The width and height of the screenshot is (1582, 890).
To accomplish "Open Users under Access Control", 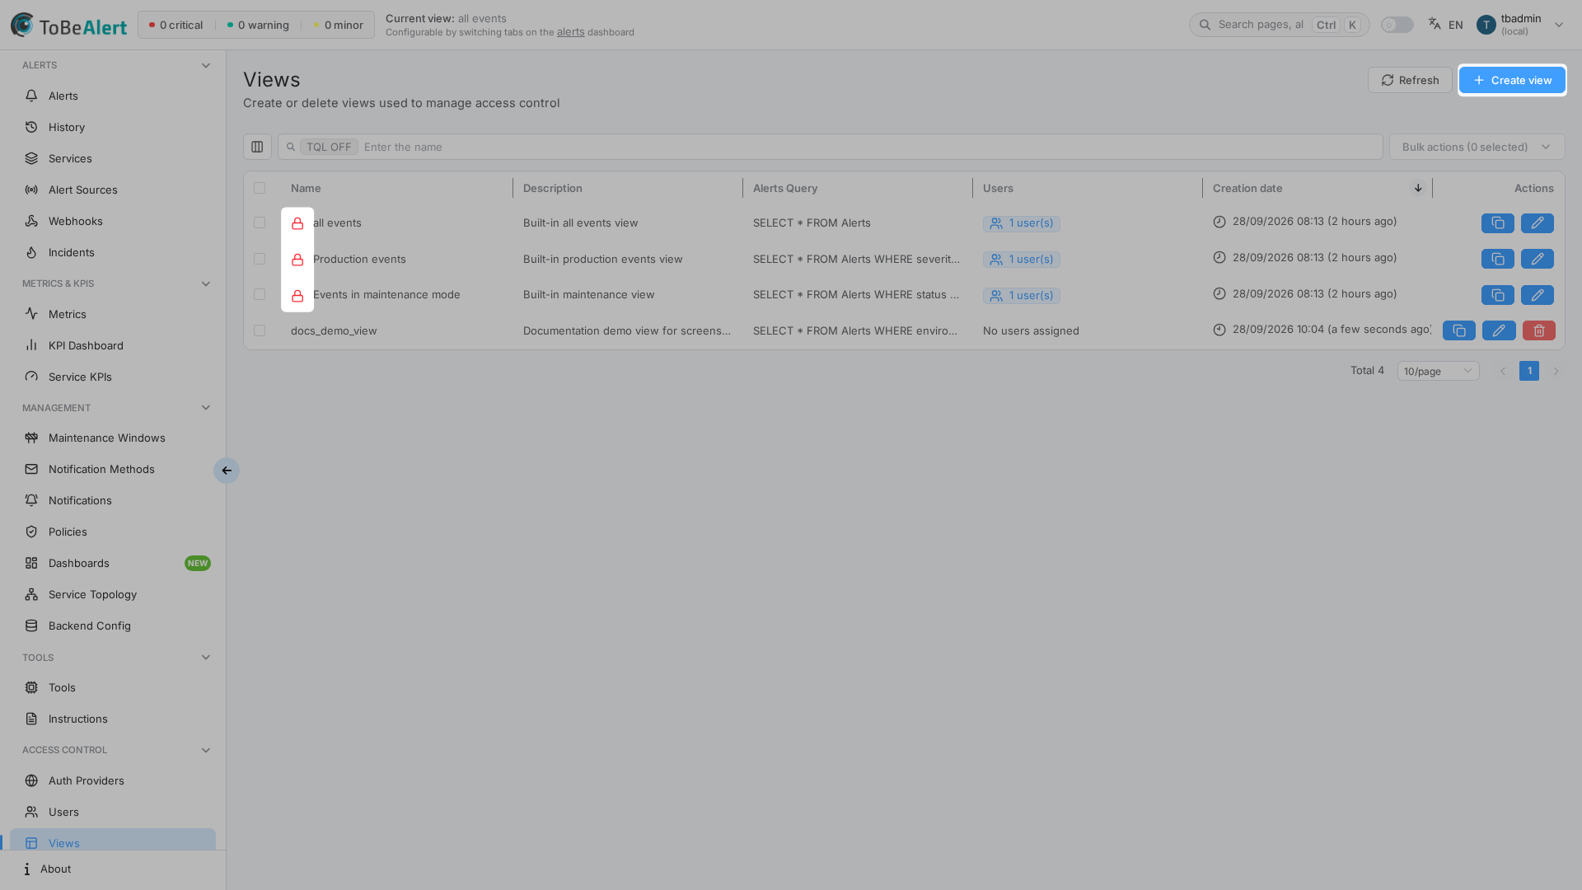I will [113, 812].
